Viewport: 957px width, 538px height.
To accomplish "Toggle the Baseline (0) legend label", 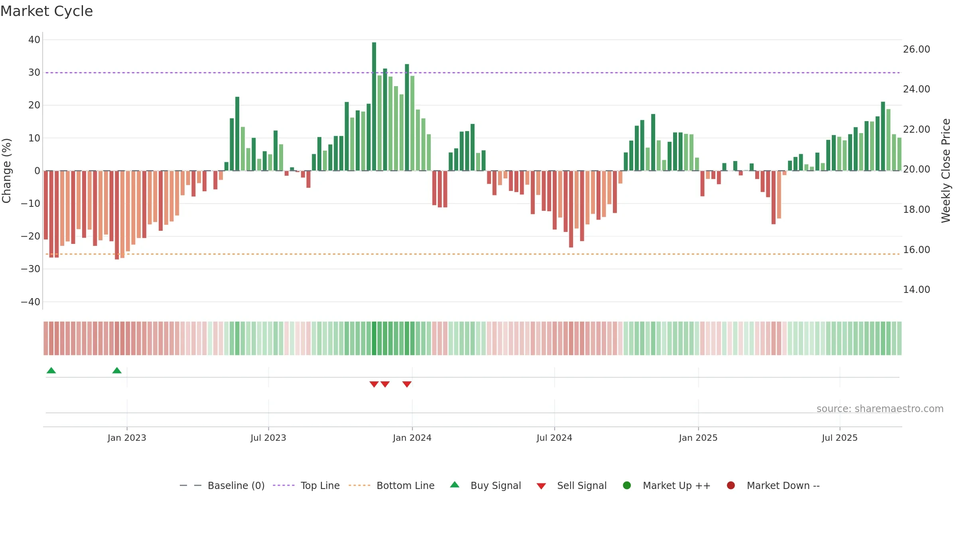I will point(236,485).
